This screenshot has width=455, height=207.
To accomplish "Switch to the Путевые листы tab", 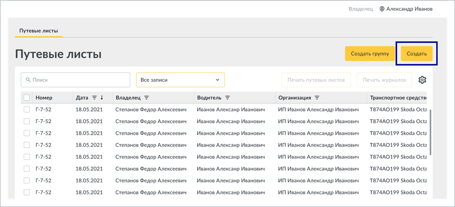I will pyautogui.click(x=38, y=31).
